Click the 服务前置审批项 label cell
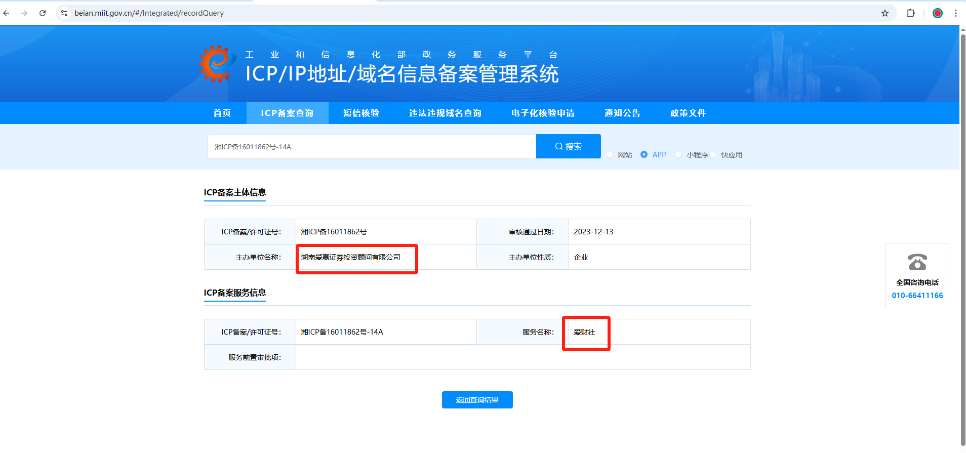This screenshot has height=453, width=966. click(x=250, y=357)
